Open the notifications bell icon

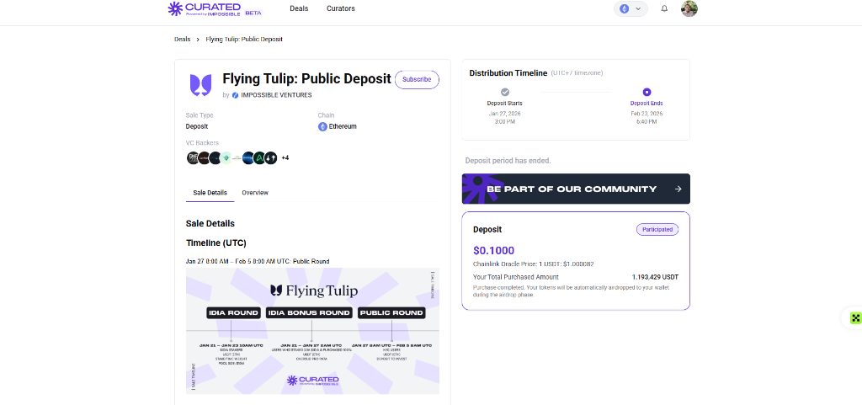click(x=664, y=8)
